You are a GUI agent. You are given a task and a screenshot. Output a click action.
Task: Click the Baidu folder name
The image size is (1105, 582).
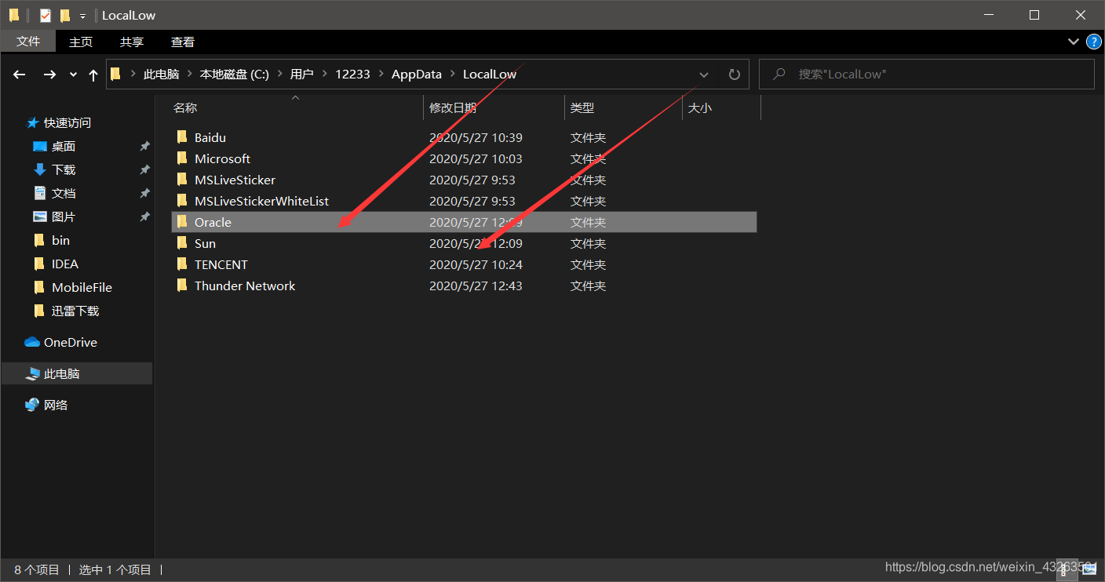click(210, 137)
